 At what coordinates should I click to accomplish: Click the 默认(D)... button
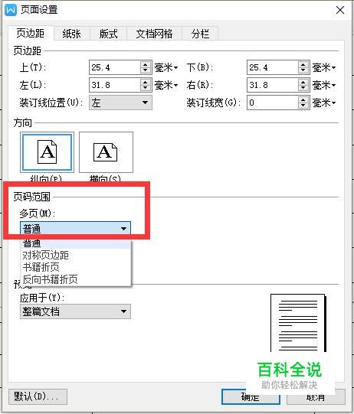tap(38, 396)
